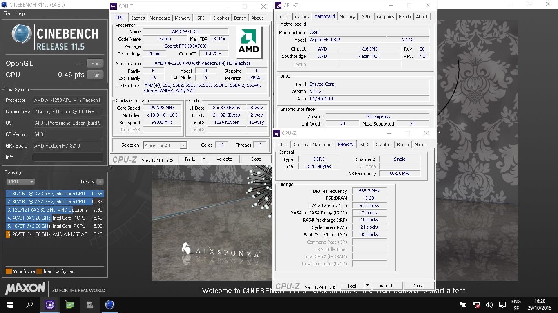This screenshot has width=558, height=313.
Task: Click Close button in Memory window
Action: click(x=419, y=286)
